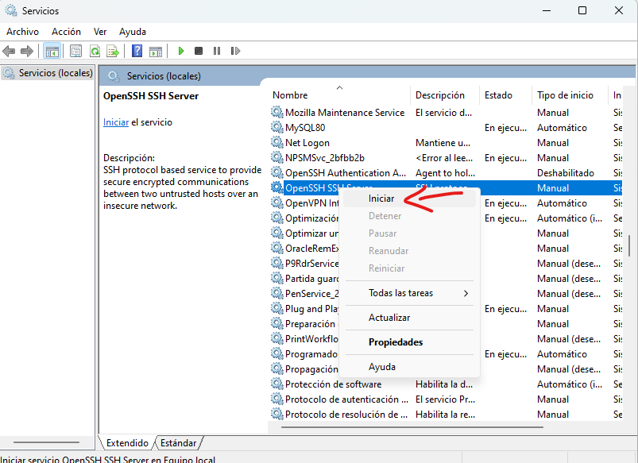638x463 pixels.
Task: Click gear icon of Protección de software
Action: 277,384
